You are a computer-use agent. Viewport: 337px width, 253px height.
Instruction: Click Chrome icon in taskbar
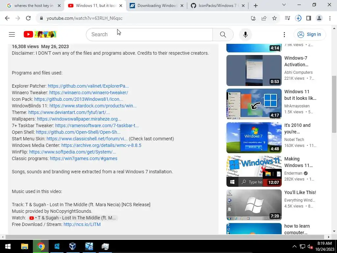pos(41,246)
